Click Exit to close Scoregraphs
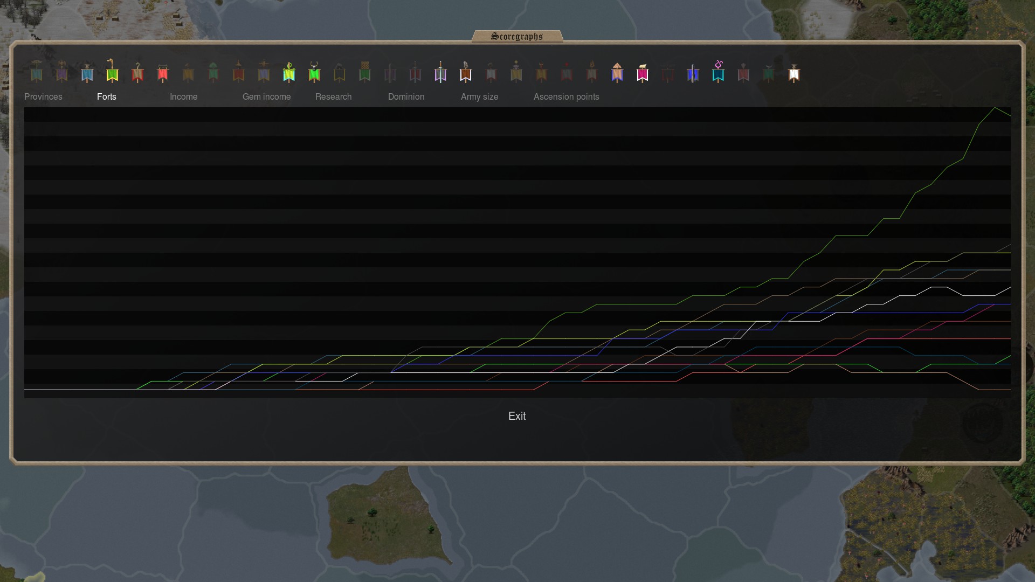Screen dimensions: 1035x582 click(x=517, y=416)
